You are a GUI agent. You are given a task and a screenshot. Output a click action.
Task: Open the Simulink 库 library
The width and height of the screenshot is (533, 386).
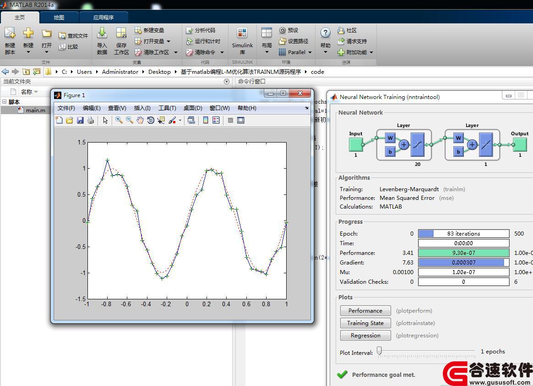242,41
